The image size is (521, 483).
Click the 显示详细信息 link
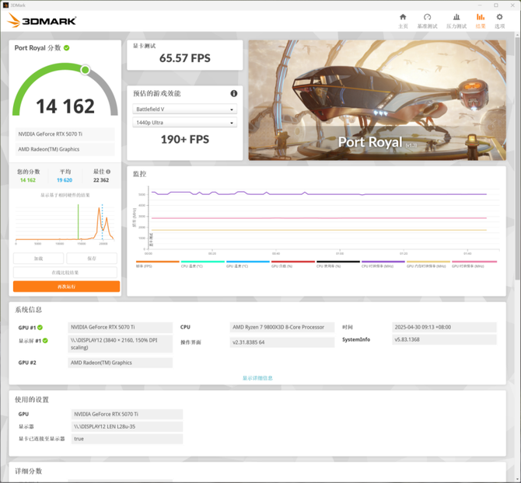click(x=257, y=378)
